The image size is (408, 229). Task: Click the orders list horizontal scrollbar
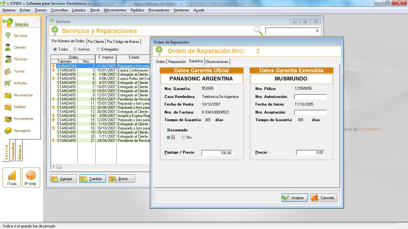click(x=100, y=167)
